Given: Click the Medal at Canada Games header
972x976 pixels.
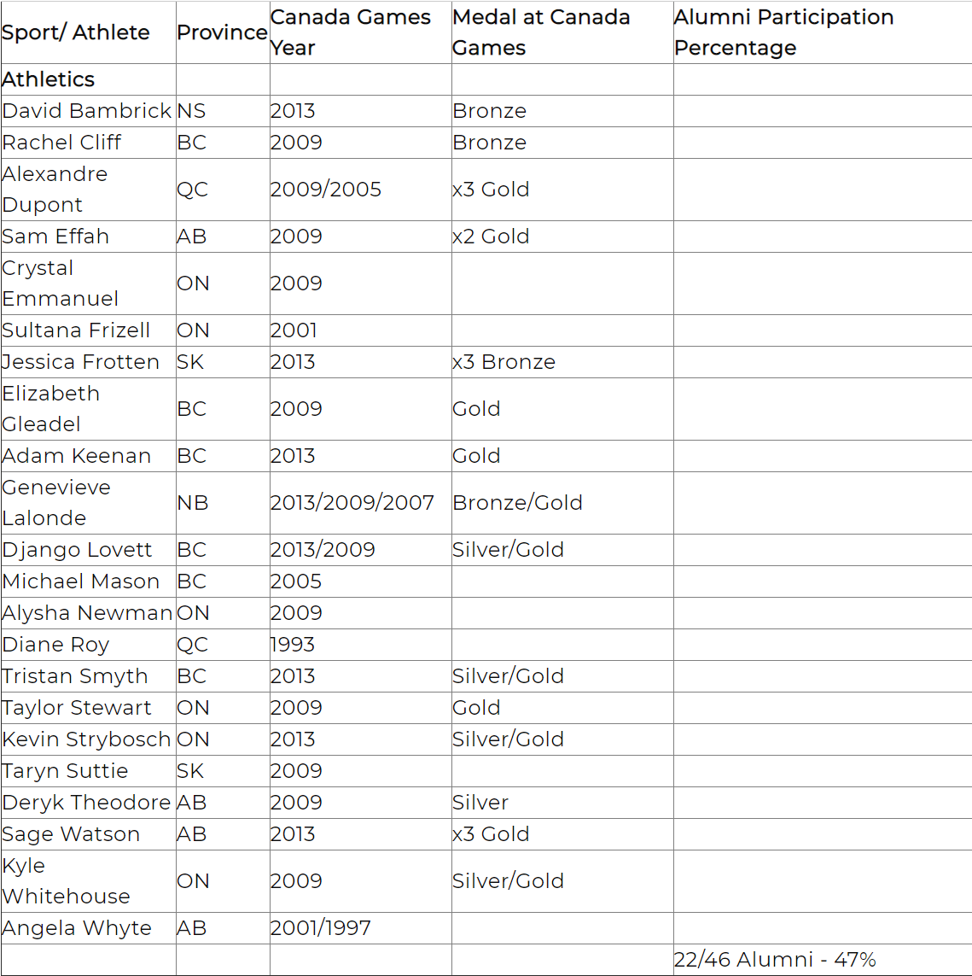Looking at the screenshot, I should pos(541,32).
